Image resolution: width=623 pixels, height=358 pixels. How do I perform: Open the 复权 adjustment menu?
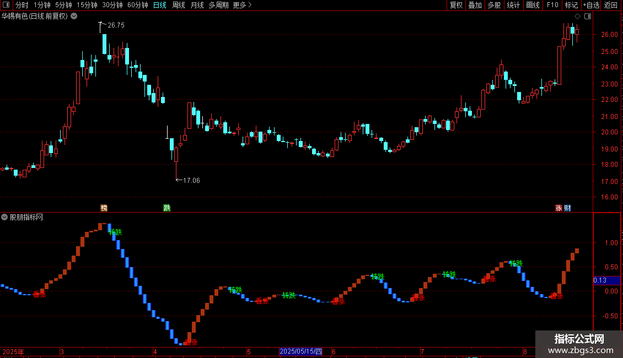point(456,5)
